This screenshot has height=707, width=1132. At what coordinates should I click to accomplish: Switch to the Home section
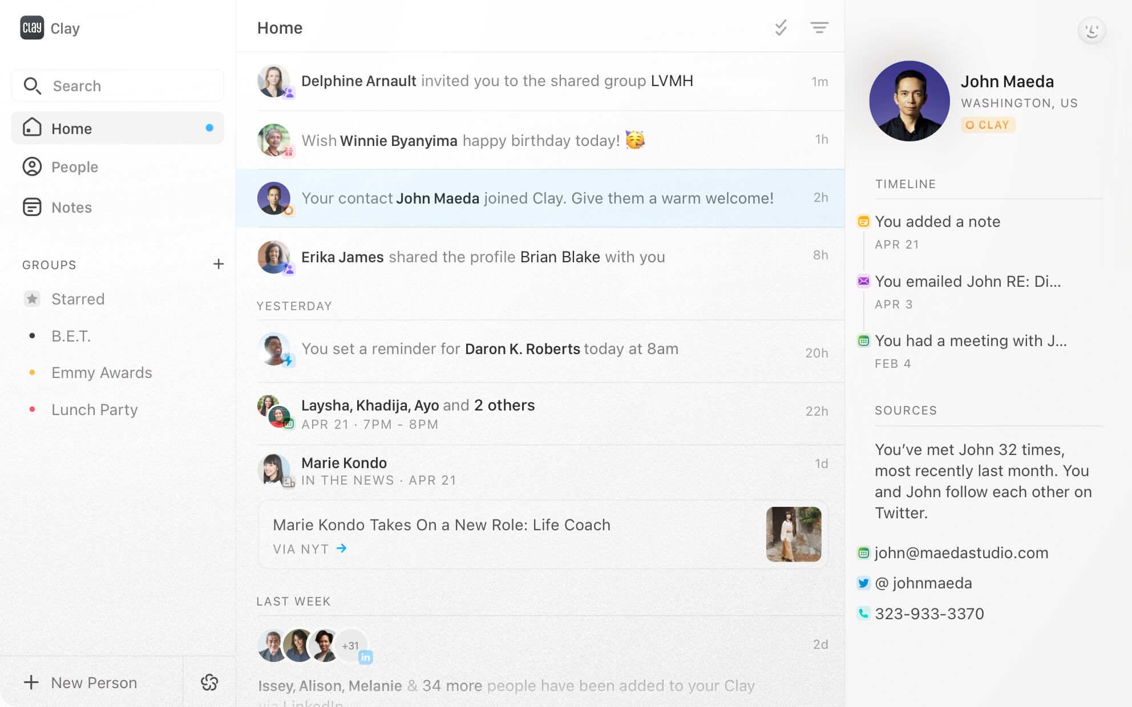(x=71, y=128)
